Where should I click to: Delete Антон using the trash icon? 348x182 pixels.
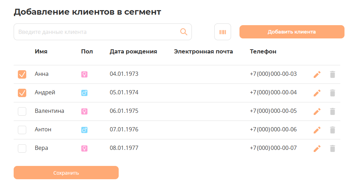click(x=333, y=130)
